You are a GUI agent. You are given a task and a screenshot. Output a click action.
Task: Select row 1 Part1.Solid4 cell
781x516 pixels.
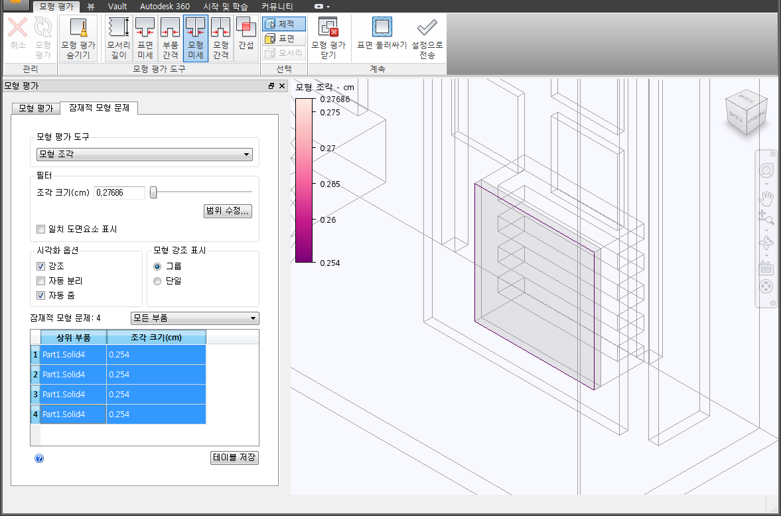[73, 355]
